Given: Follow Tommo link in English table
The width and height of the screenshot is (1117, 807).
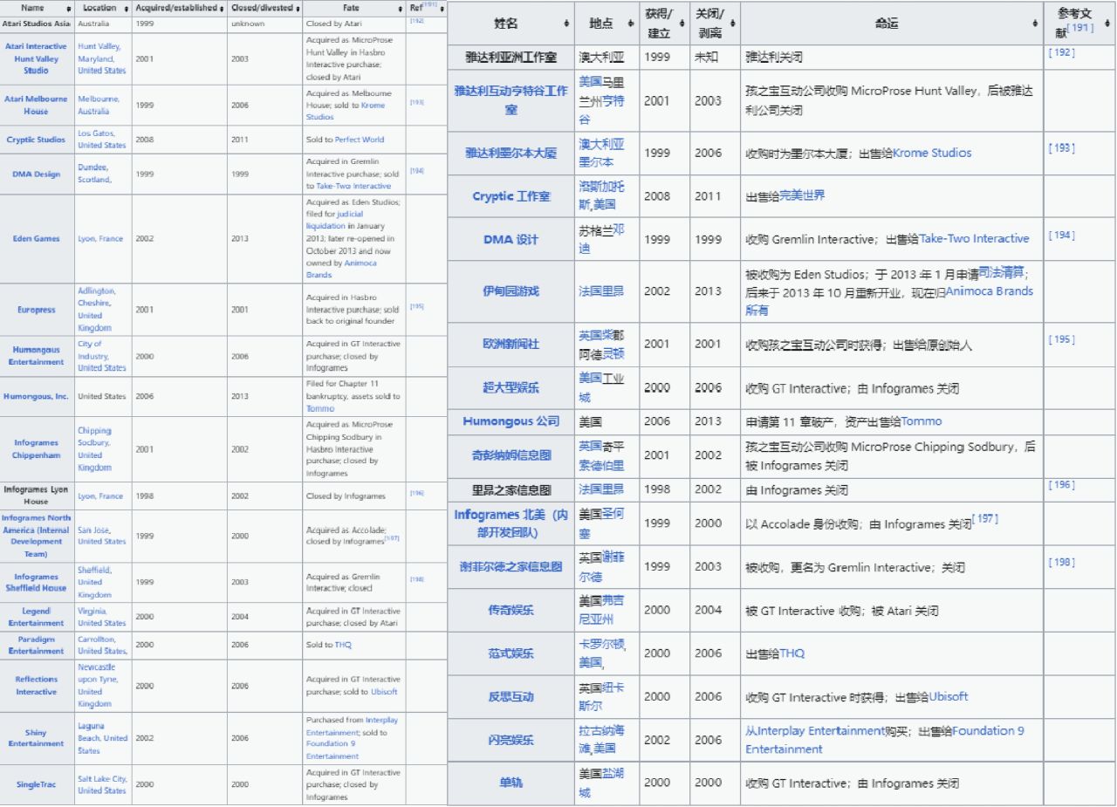Looking at the screenshot, I should (x=320, y=408).
